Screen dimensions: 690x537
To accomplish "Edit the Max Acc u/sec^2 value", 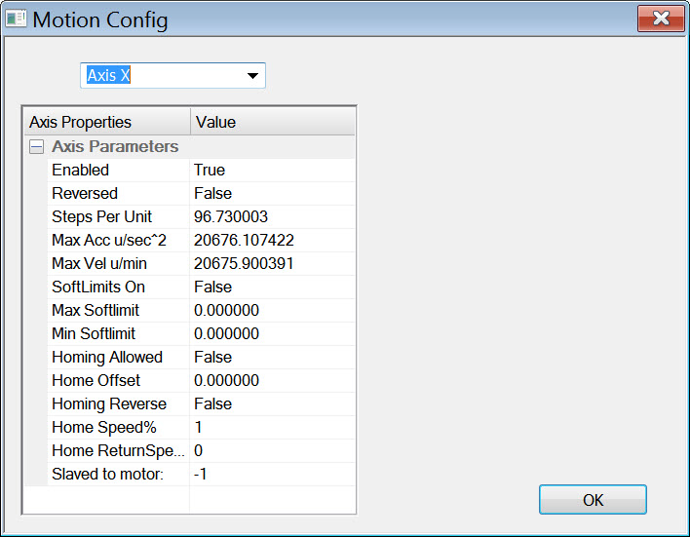I will [x=272, y=240].
